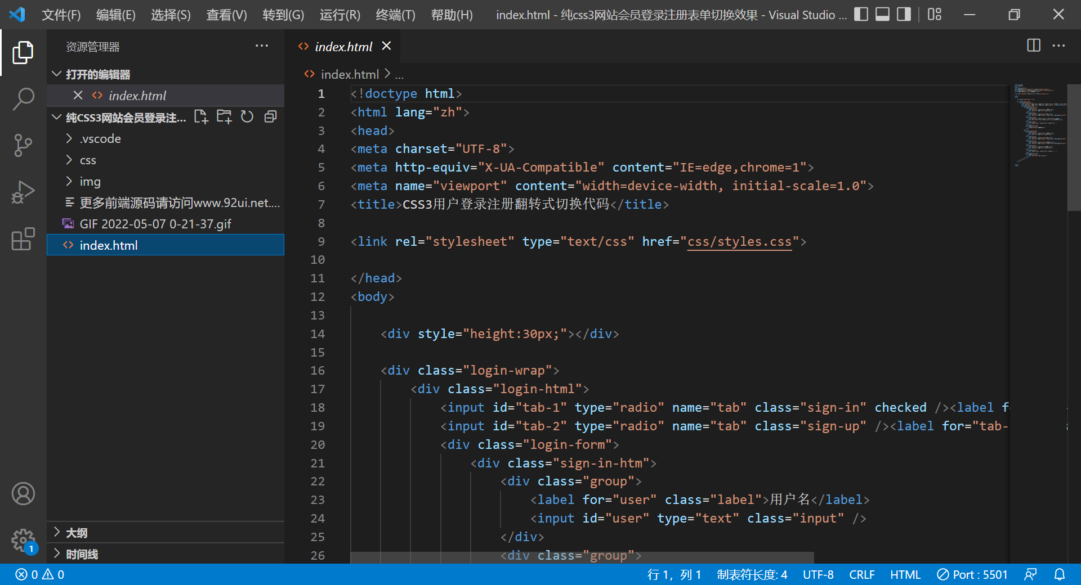The width and height of the screenshot is (1081, 585).
Task: Click the feedback icon in status bar
Action: pos(1030,574)
